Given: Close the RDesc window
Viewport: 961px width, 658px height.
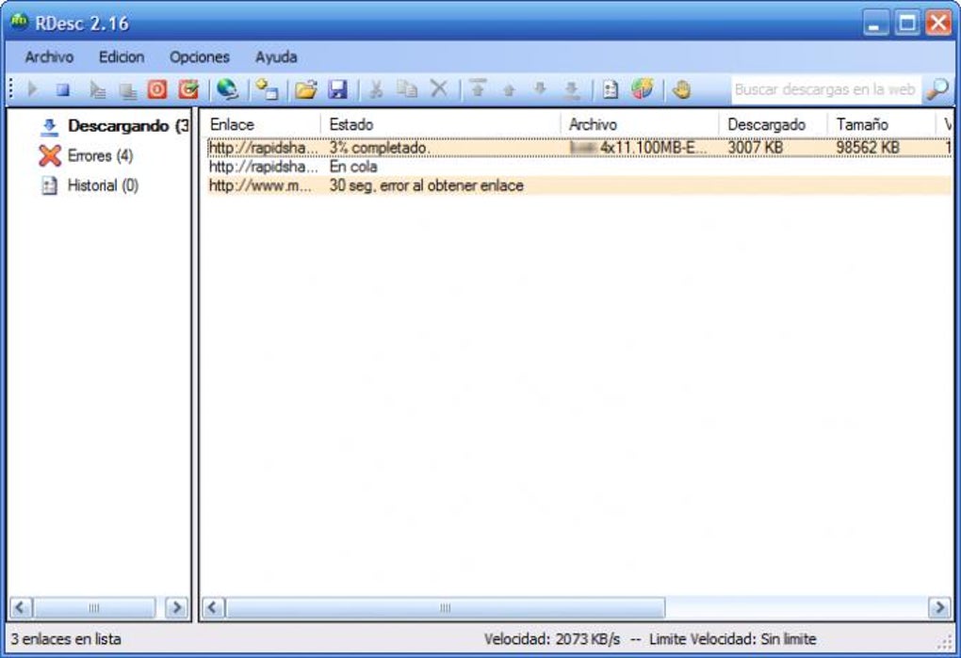Looking at the screenshot, I should (x=938, y=24).
